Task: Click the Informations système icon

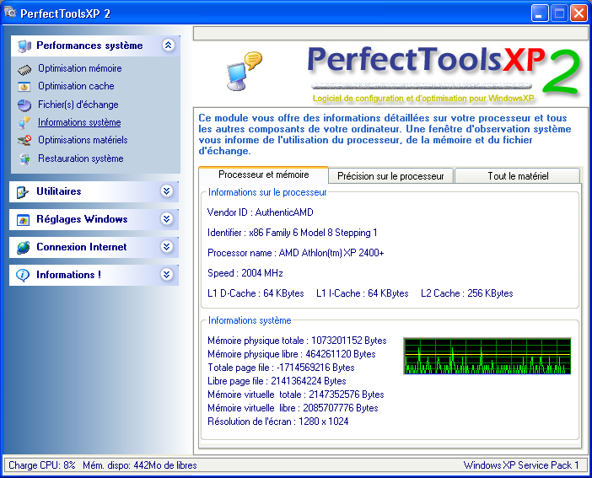Action: coord(24,123)
